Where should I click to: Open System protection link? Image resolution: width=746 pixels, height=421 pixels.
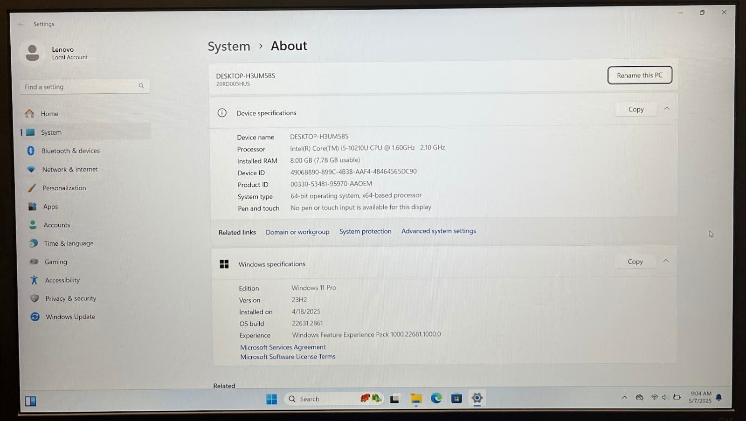366,231
